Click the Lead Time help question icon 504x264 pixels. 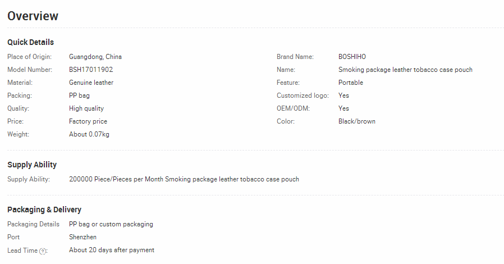point(43,251)
